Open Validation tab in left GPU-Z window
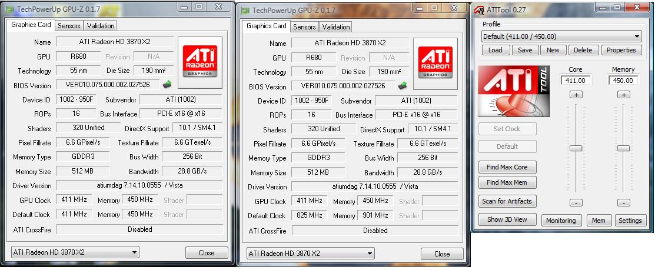The width and height of the screenshot is (655, 270). coord(100,25)
